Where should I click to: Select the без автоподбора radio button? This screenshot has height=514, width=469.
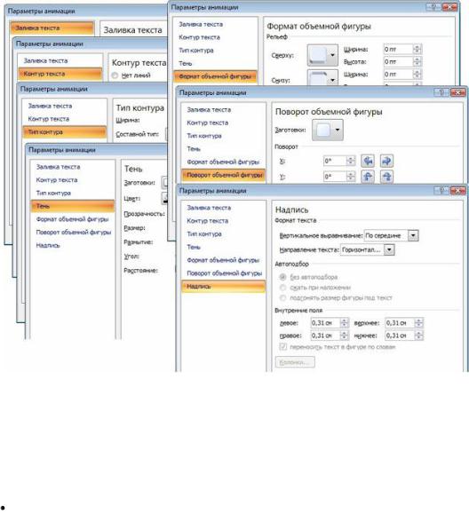282,277
